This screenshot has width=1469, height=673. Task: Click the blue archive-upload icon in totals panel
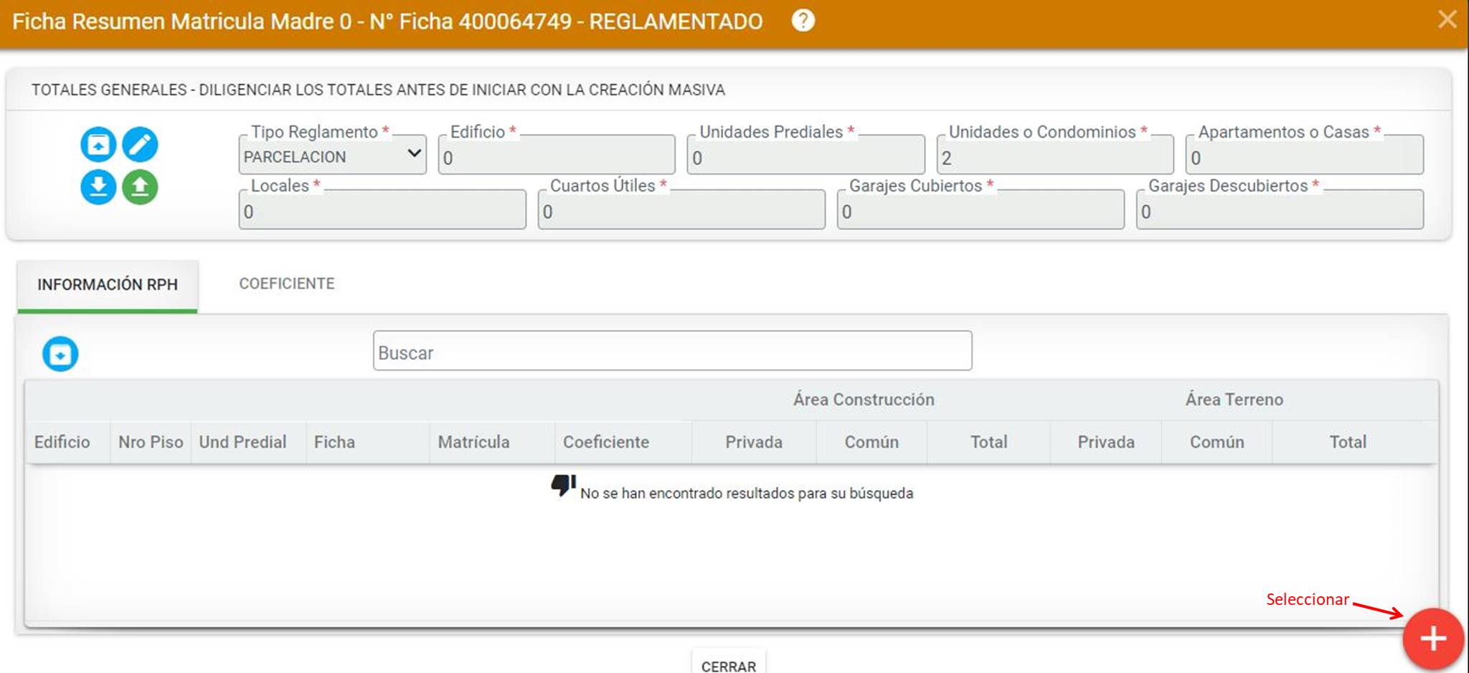click(98, 145)
